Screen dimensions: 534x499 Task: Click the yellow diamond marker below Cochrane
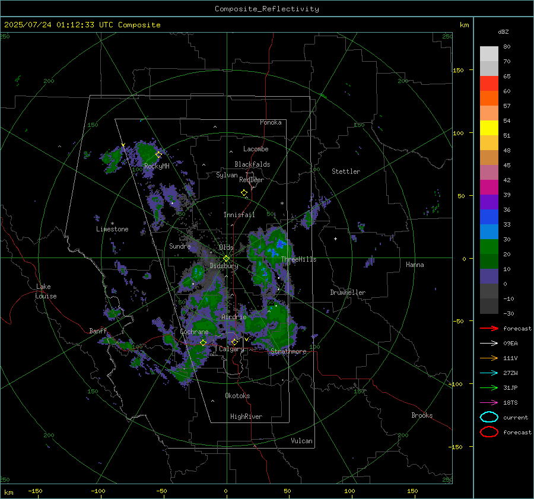203,343
